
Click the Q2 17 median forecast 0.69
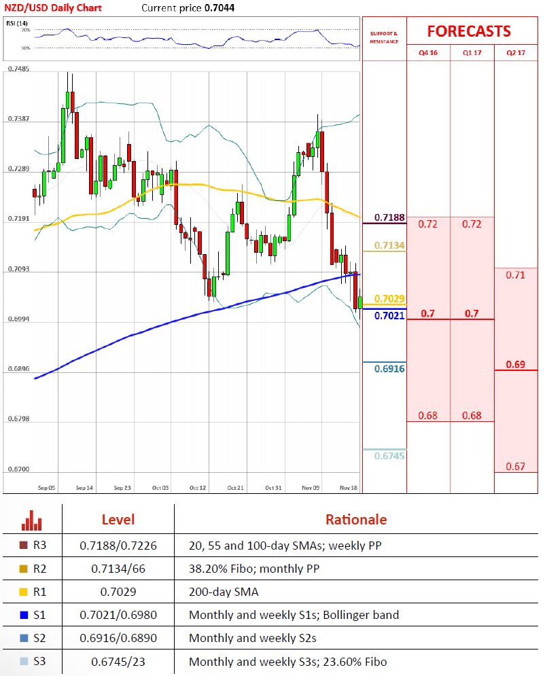click(x=516, y=364)
